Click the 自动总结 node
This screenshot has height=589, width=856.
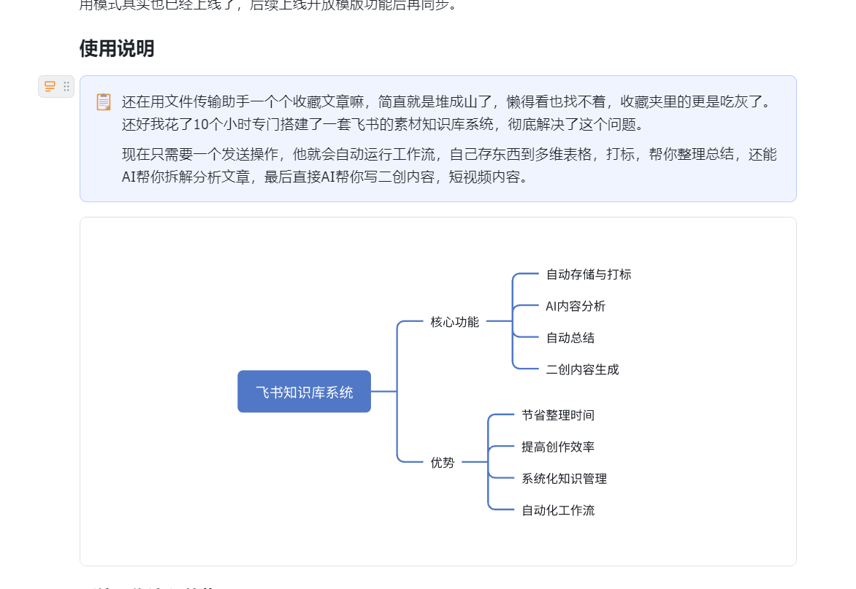click(570, 338)
